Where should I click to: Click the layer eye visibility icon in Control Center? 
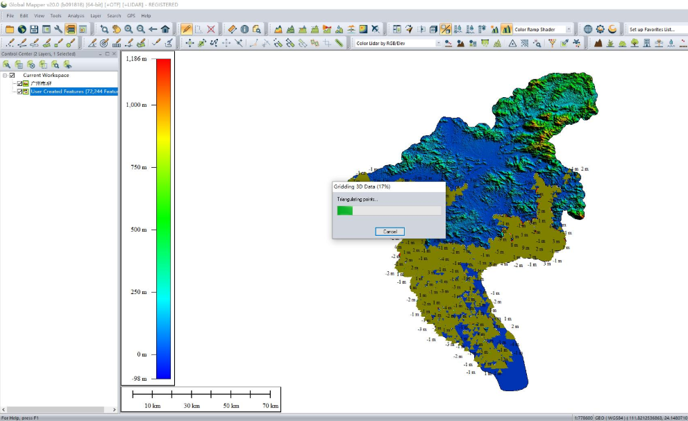tap(67, 65)
